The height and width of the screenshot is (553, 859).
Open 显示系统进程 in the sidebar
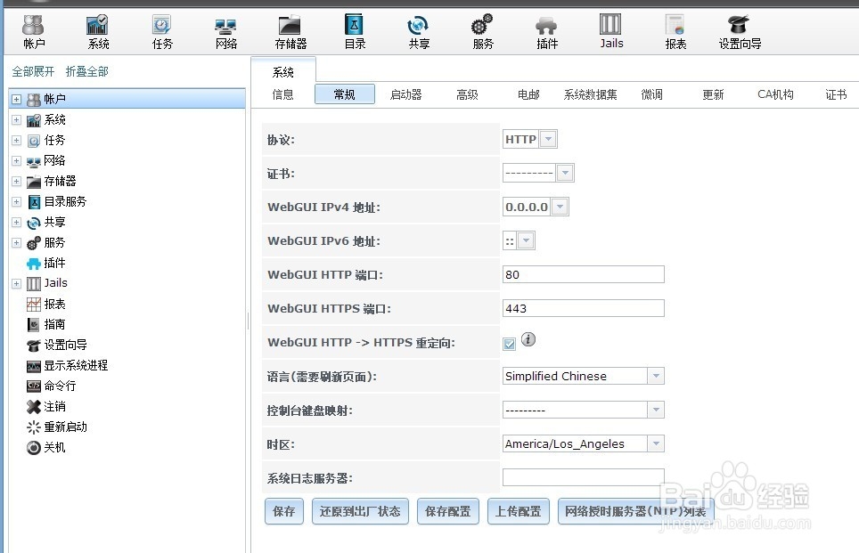76,366
